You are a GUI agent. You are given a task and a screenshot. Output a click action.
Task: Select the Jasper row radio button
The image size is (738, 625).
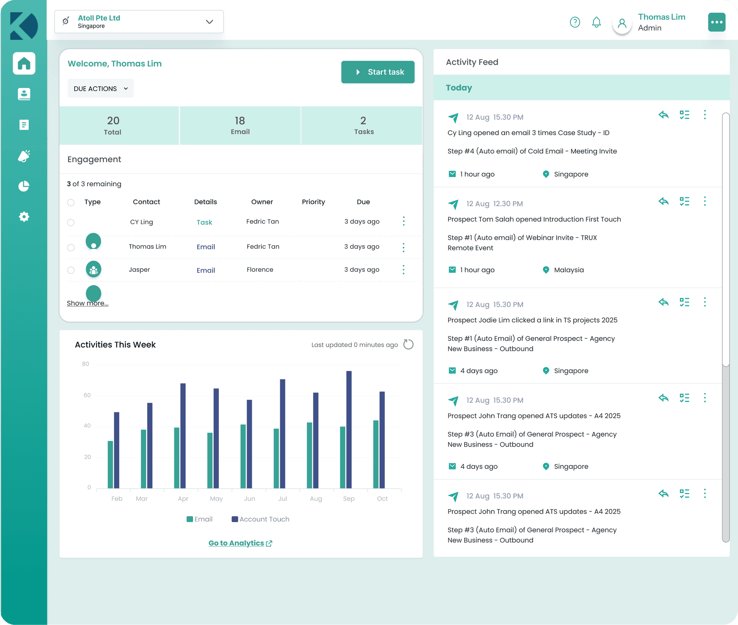coord(71,270)
